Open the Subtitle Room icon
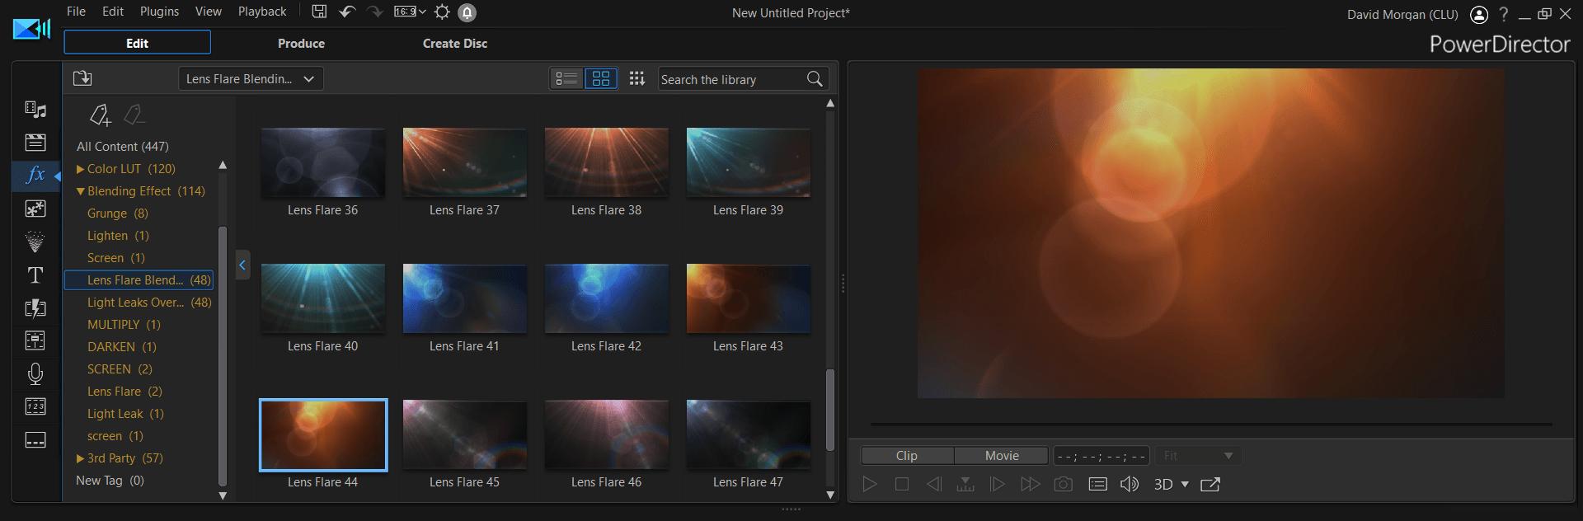 [x=35, y=439]
